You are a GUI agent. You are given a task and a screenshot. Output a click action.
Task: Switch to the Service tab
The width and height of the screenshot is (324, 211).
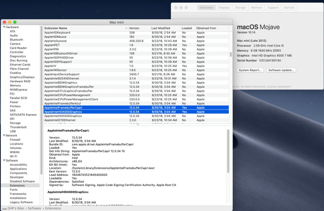[x=289, y=7]
